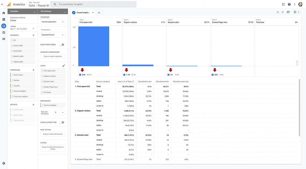Click the Insights search bar
Viewport: 306px width, 169px height.
click(x=93, y=4)
